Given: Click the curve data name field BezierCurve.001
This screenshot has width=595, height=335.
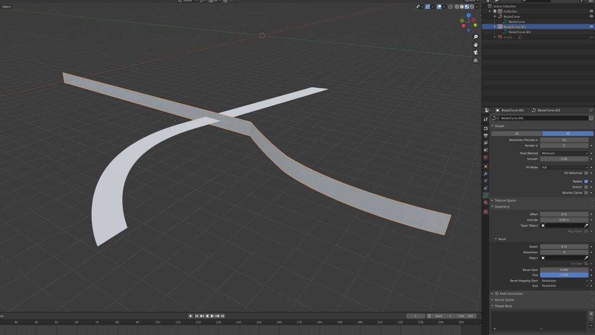Looking at the screenshot, I should pos(543,118).
